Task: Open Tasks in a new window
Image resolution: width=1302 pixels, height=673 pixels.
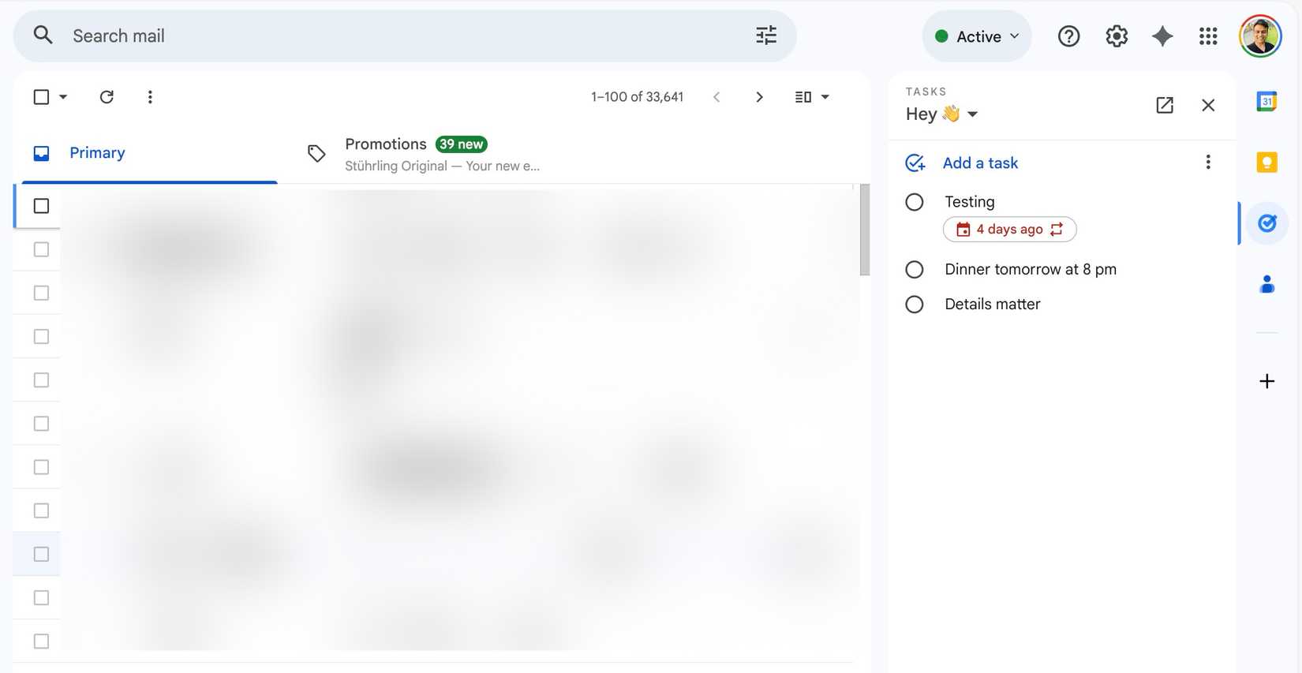Action: 1165,105
